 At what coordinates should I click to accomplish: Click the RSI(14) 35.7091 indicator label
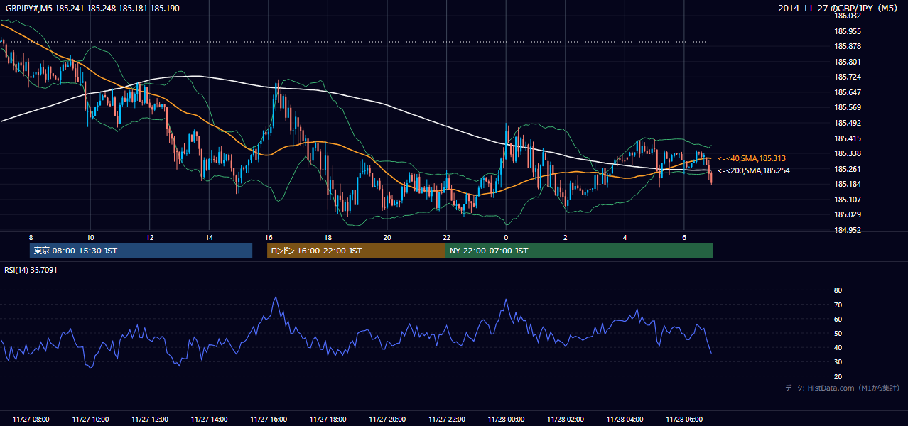click(31, 270)
